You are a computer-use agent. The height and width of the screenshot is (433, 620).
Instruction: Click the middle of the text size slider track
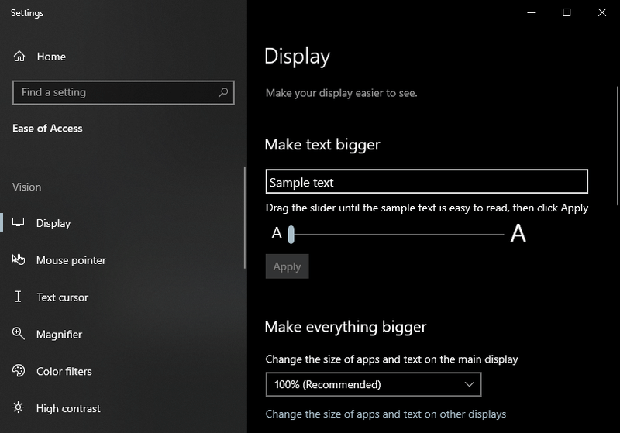pyautogui.click(x=396, y=235)
